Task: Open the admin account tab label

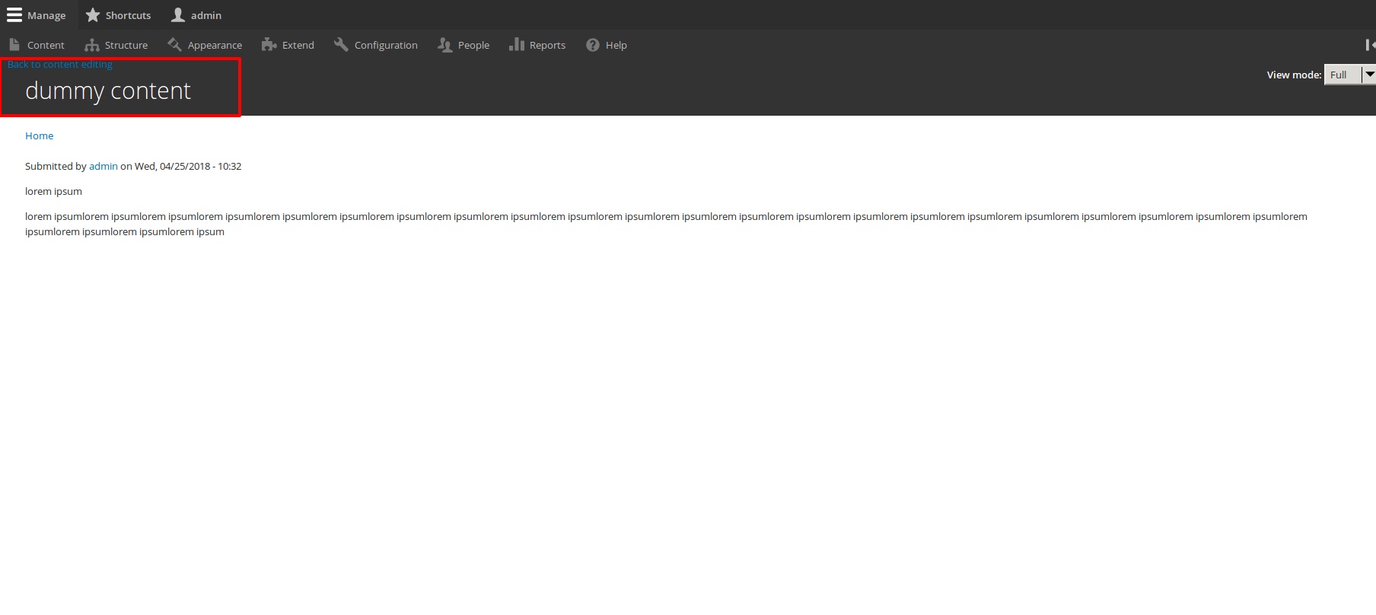Action: tap(206, 15)
